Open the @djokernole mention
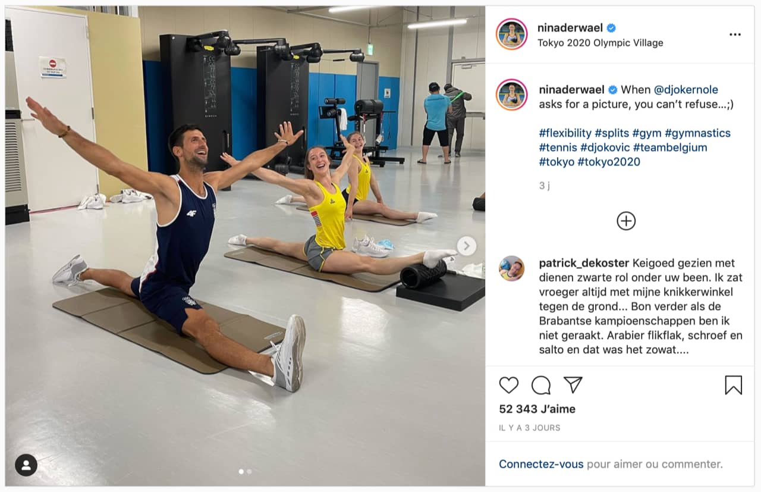Screen dimensions: 761x492 tap(686, 90)
